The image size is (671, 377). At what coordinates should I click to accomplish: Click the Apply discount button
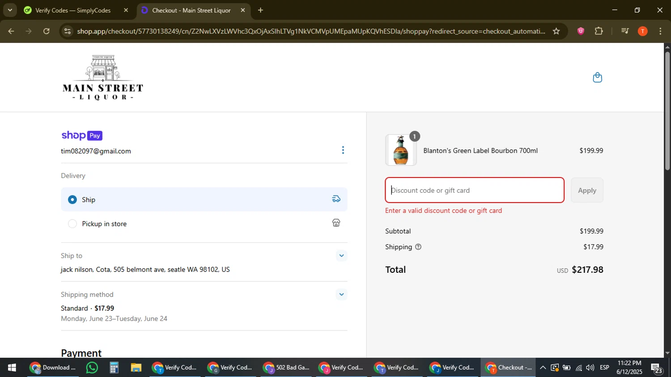[587, 190]
